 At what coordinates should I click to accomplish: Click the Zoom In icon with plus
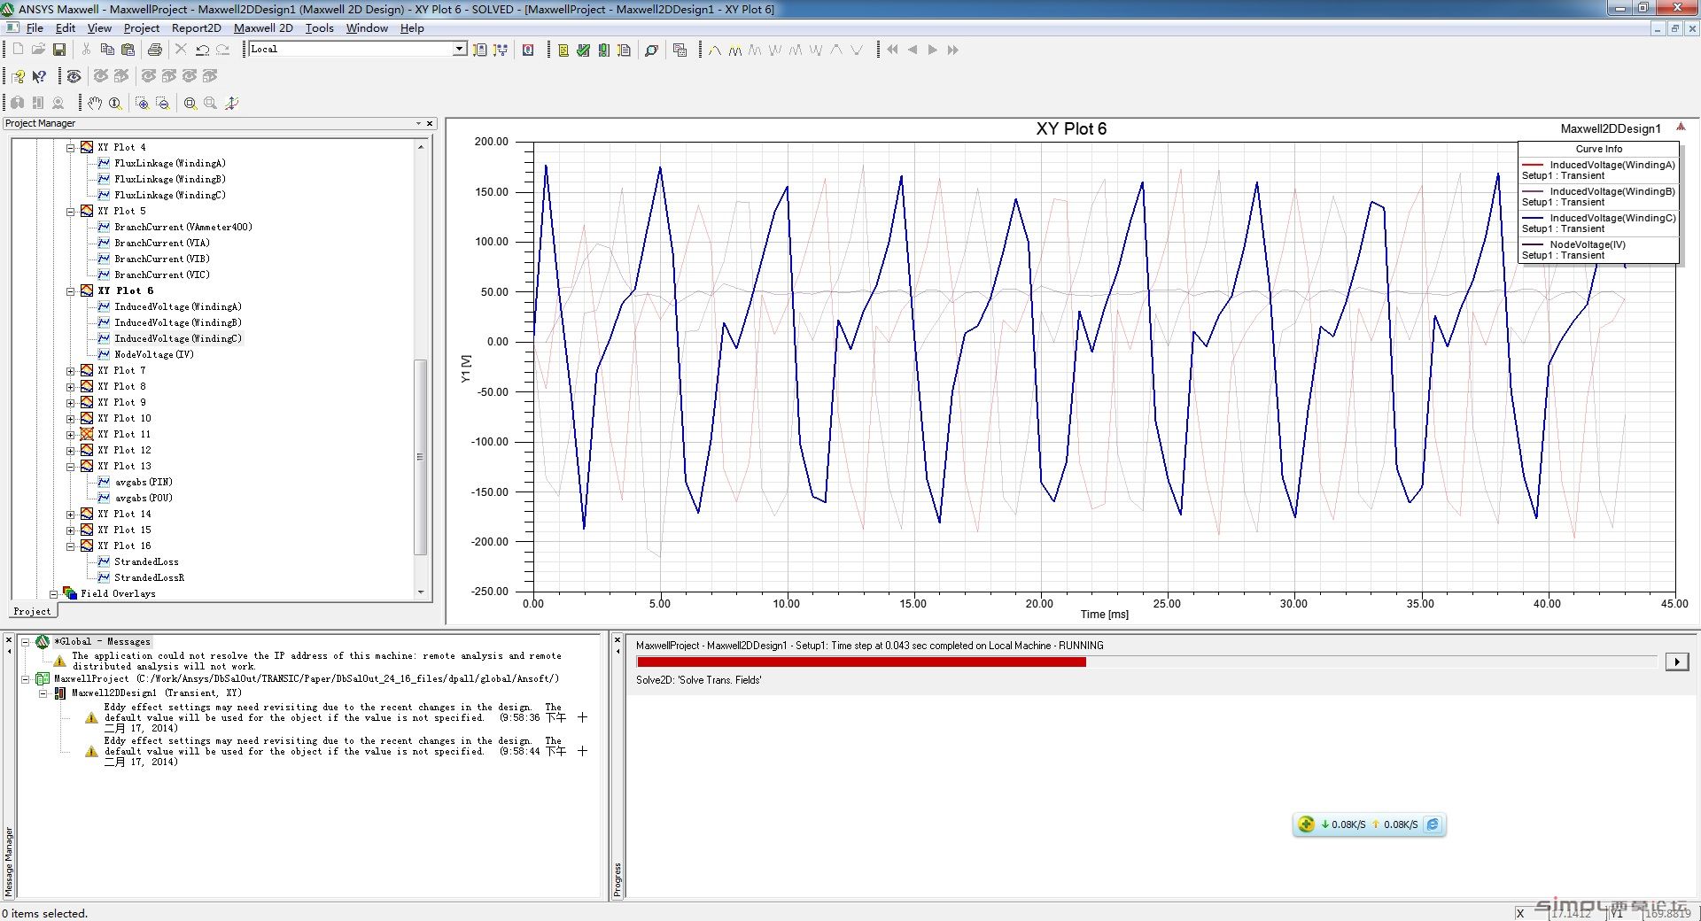pyautogui.click(x=142, y=103)
